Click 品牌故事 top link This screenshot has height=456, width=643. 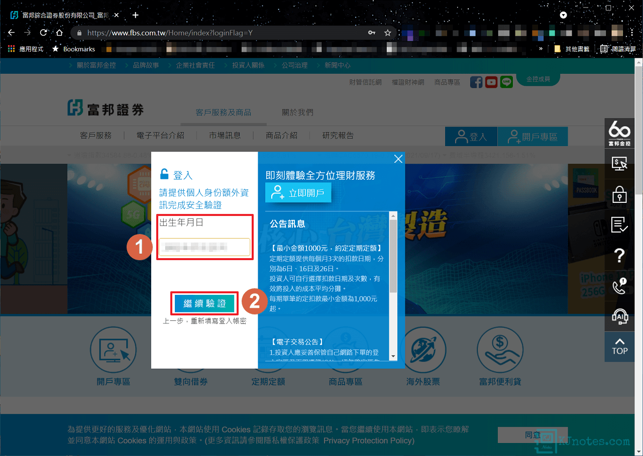tap(146, 65)
